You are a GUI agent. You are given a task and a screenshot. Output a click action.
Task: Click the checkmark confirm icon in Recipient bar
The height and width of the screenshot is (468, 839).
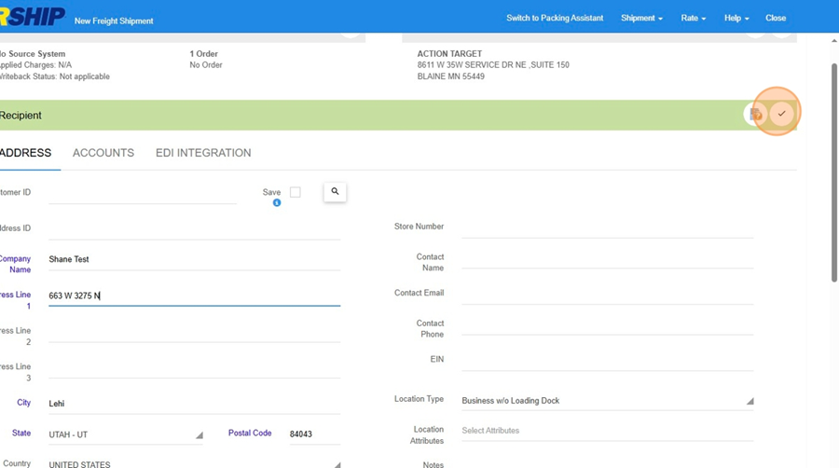click(782, 114)
